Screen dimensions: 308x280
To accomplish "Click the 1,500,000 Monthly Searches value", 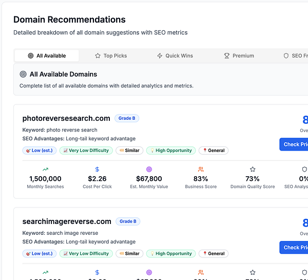I will (45, 179).
